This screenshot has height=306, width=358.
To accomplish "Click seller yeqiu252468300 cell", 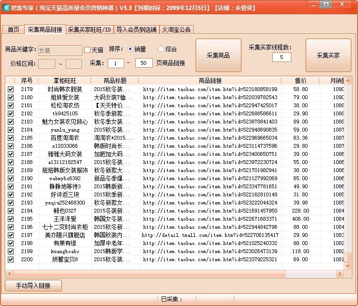I will click(65, 203).
